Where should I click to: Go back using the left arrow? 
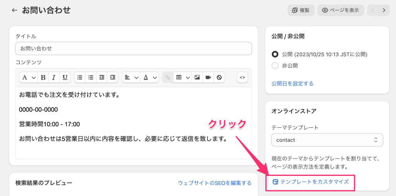[14, 10]
